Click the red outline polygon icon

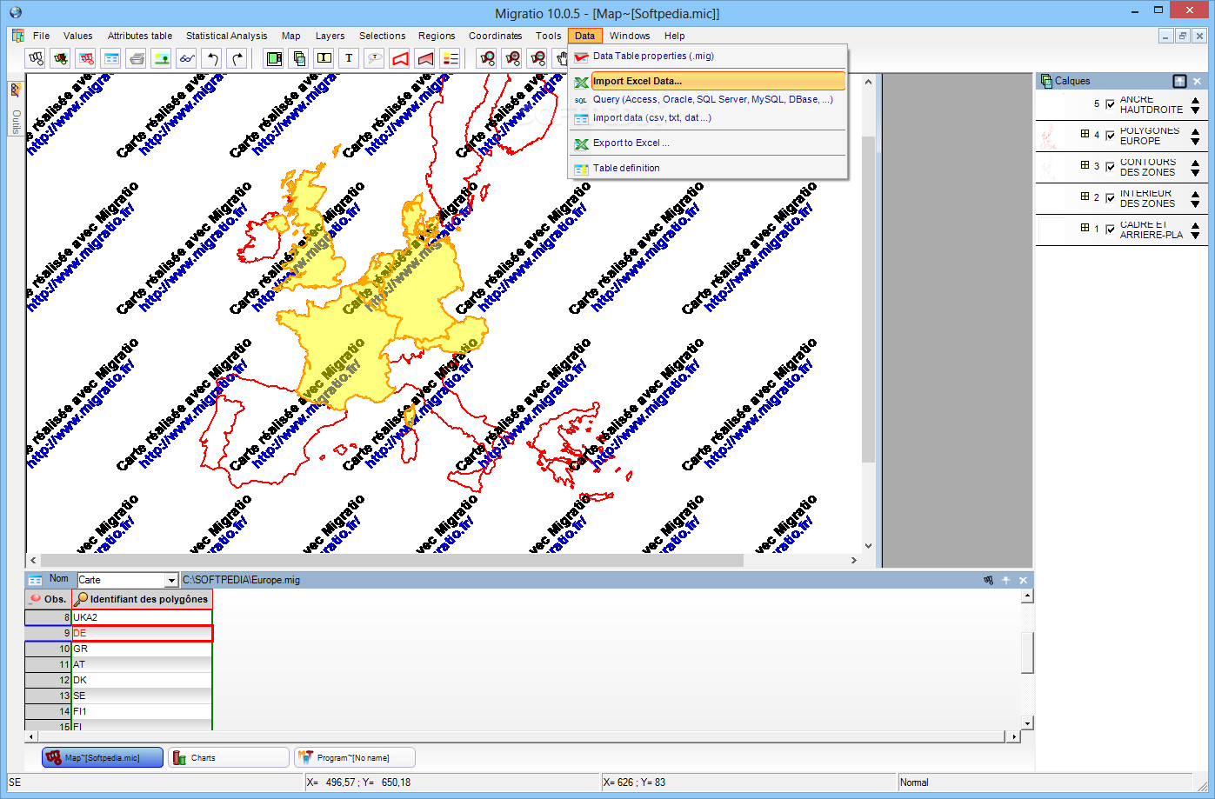click(x=400, y=58)
